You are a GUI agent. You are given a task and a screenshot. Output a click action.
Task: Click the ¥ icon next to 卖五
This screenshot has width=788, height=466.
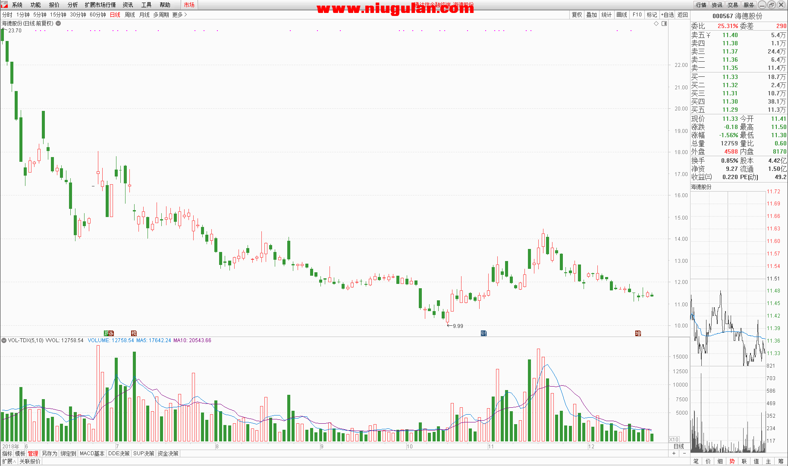tap(708, 35)
